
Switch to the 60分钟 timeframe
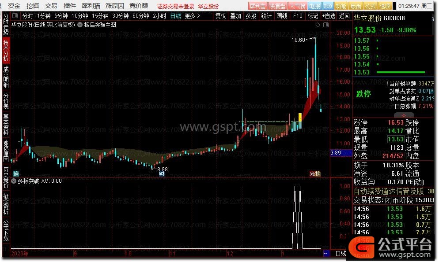[141, 16]
